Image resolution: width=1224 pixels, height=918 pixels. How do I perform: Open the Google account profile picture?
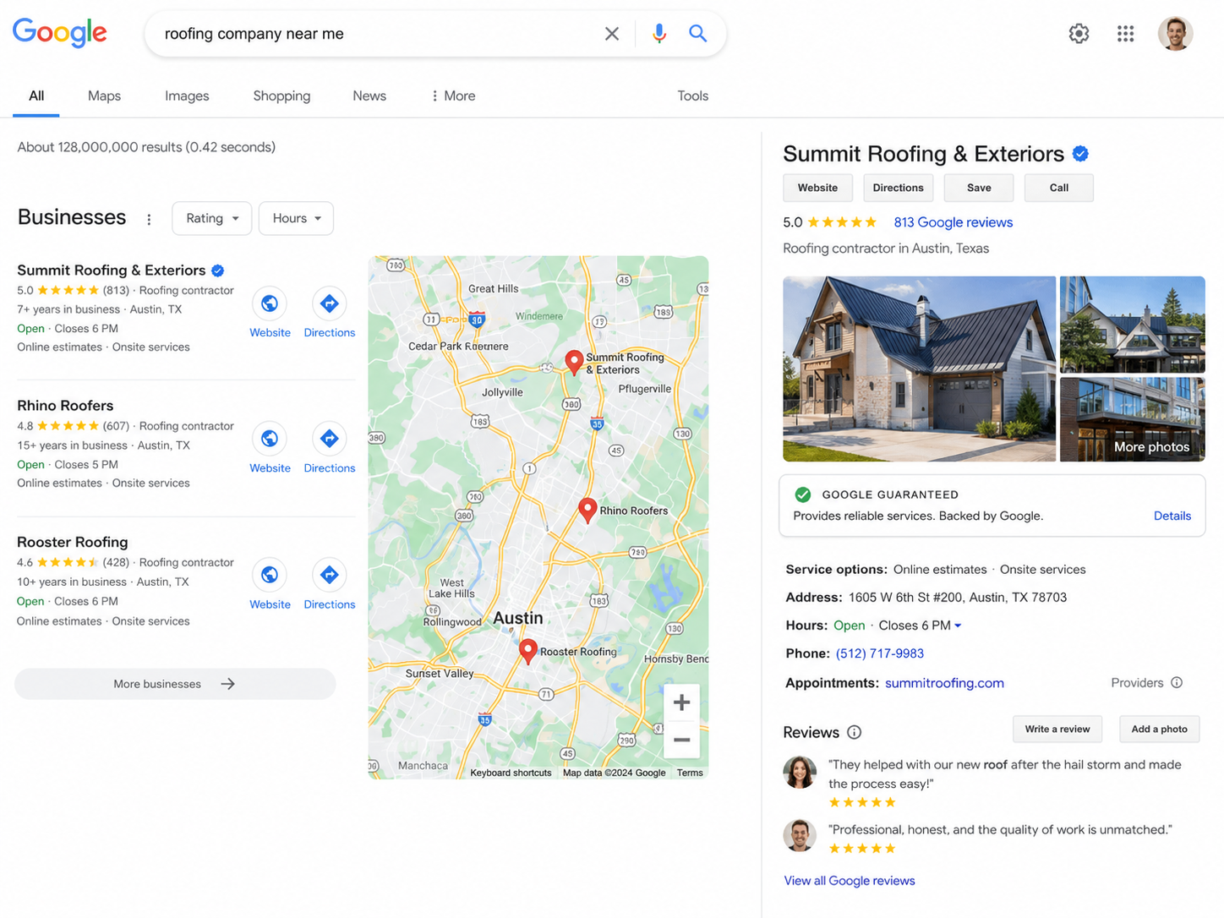click(1175, 34)
